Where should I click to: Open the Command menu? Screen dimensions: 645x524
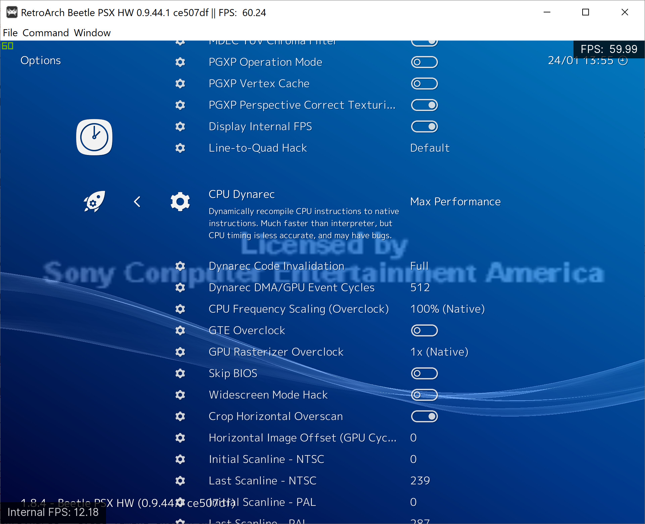(x=46, y=33)
